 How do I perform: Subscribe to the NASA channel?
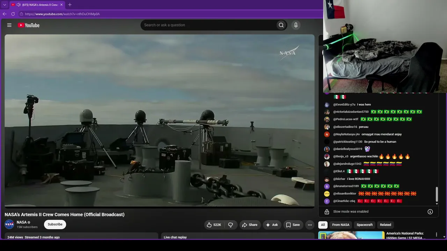55,225
